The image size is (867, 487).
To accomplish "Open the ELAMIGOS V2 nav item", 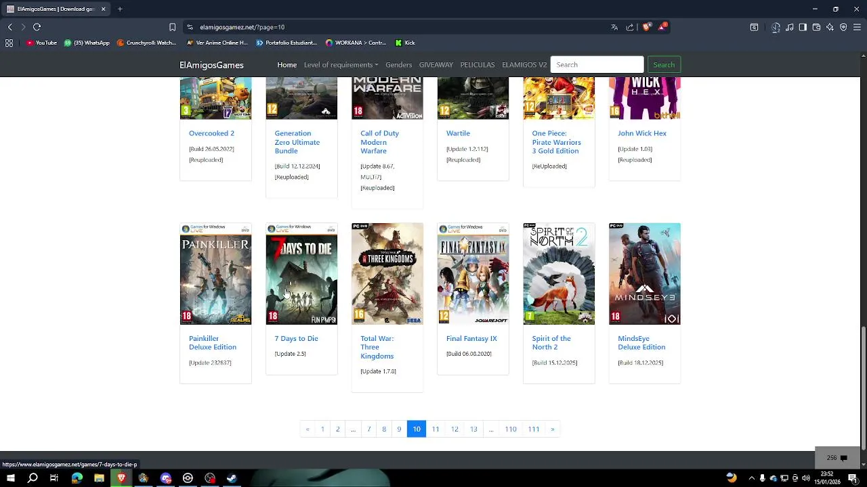I will [x=524, y=65].
